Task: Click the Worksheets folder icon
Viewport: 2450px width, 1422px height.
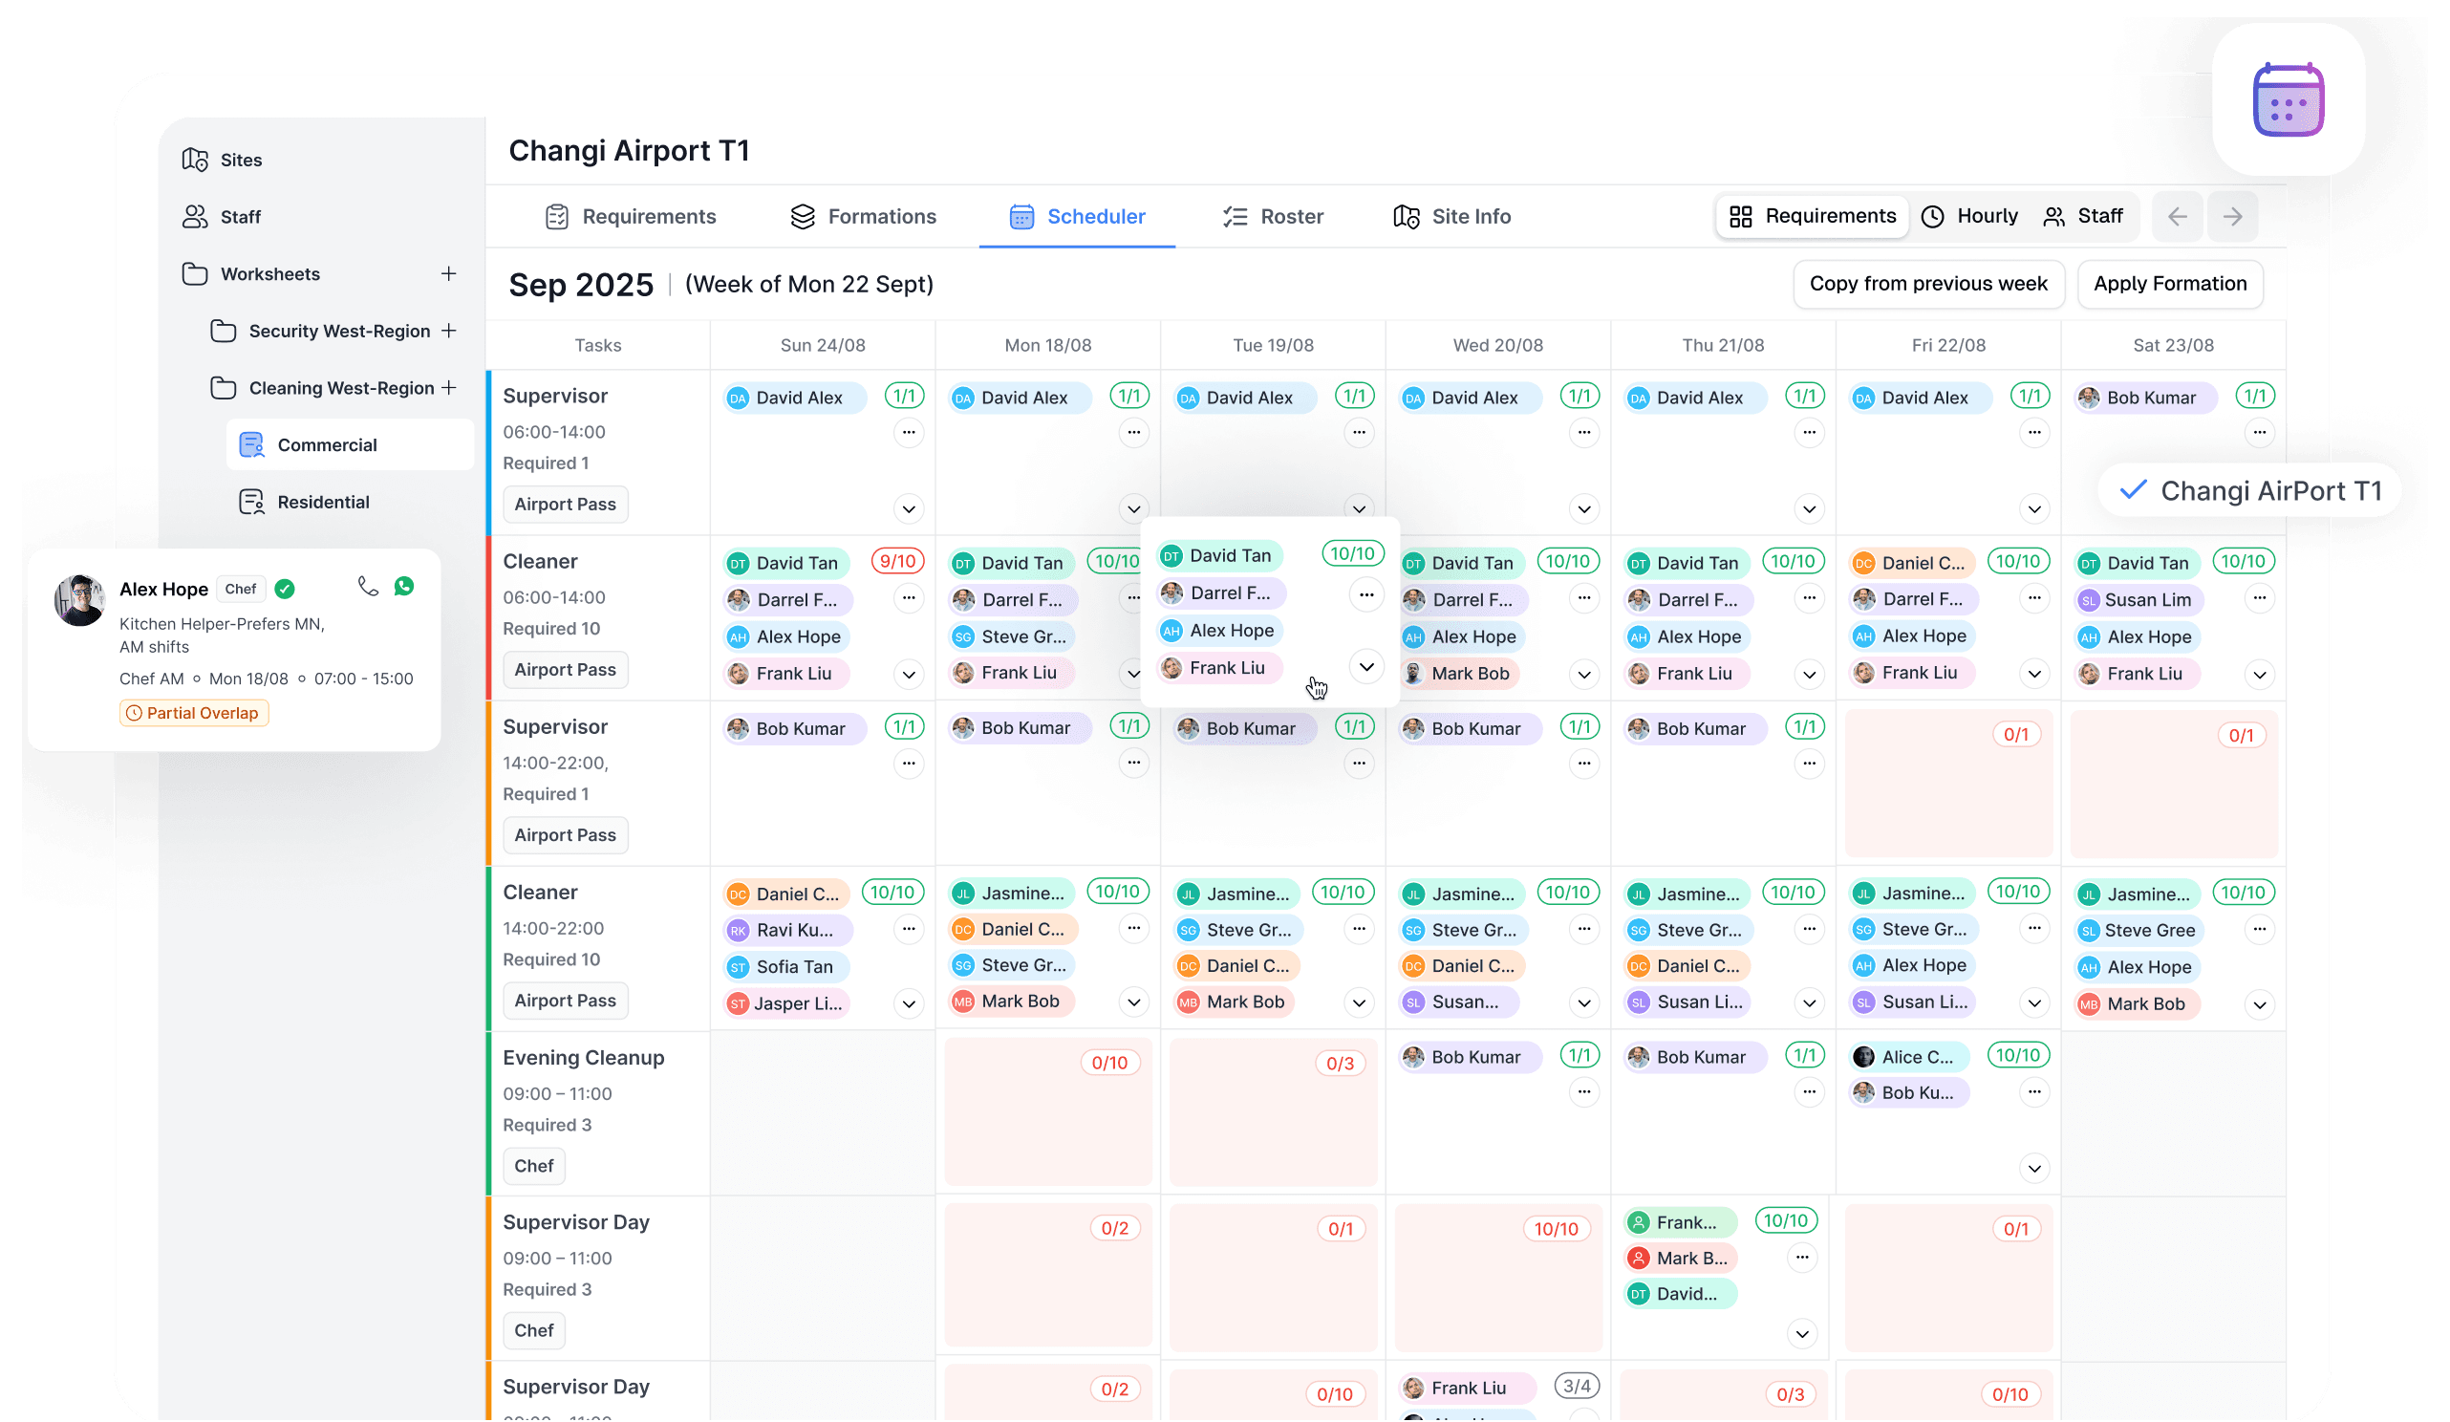Action: 194,274
